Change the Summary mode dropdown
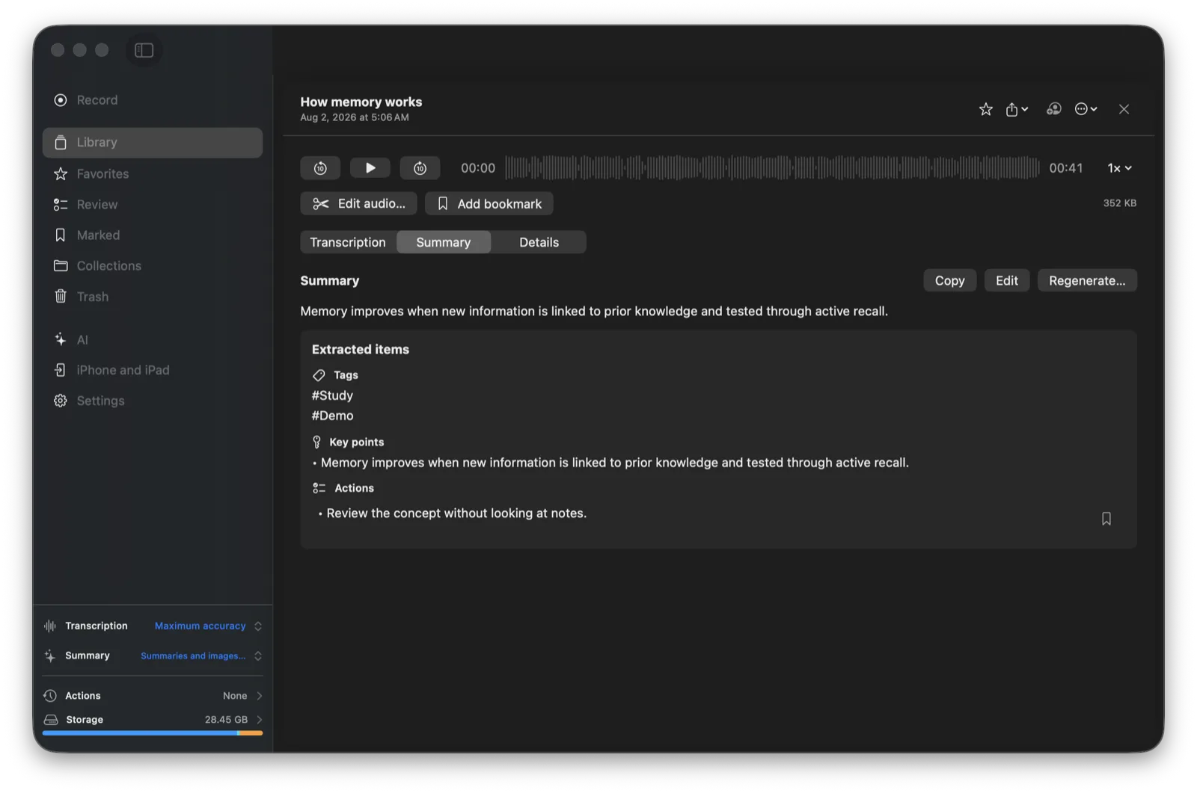 point(201,656)
